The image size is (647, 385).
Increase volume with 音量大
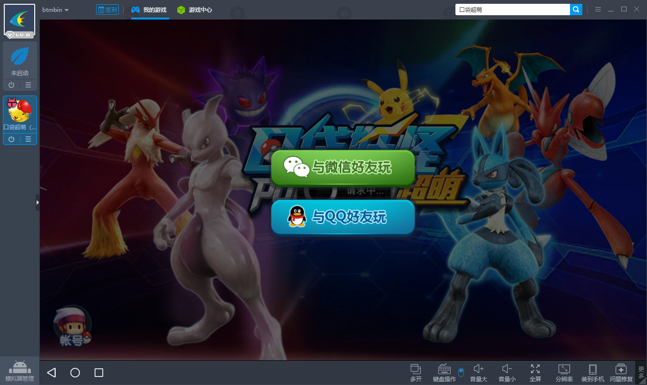tap(479, 373)
